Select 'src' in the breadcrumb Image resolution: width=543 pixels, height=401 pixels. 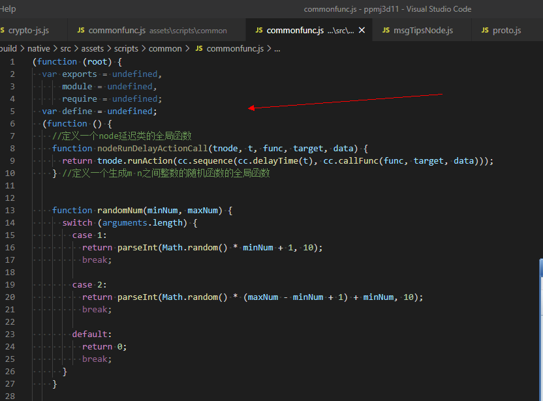click(65, 49)
